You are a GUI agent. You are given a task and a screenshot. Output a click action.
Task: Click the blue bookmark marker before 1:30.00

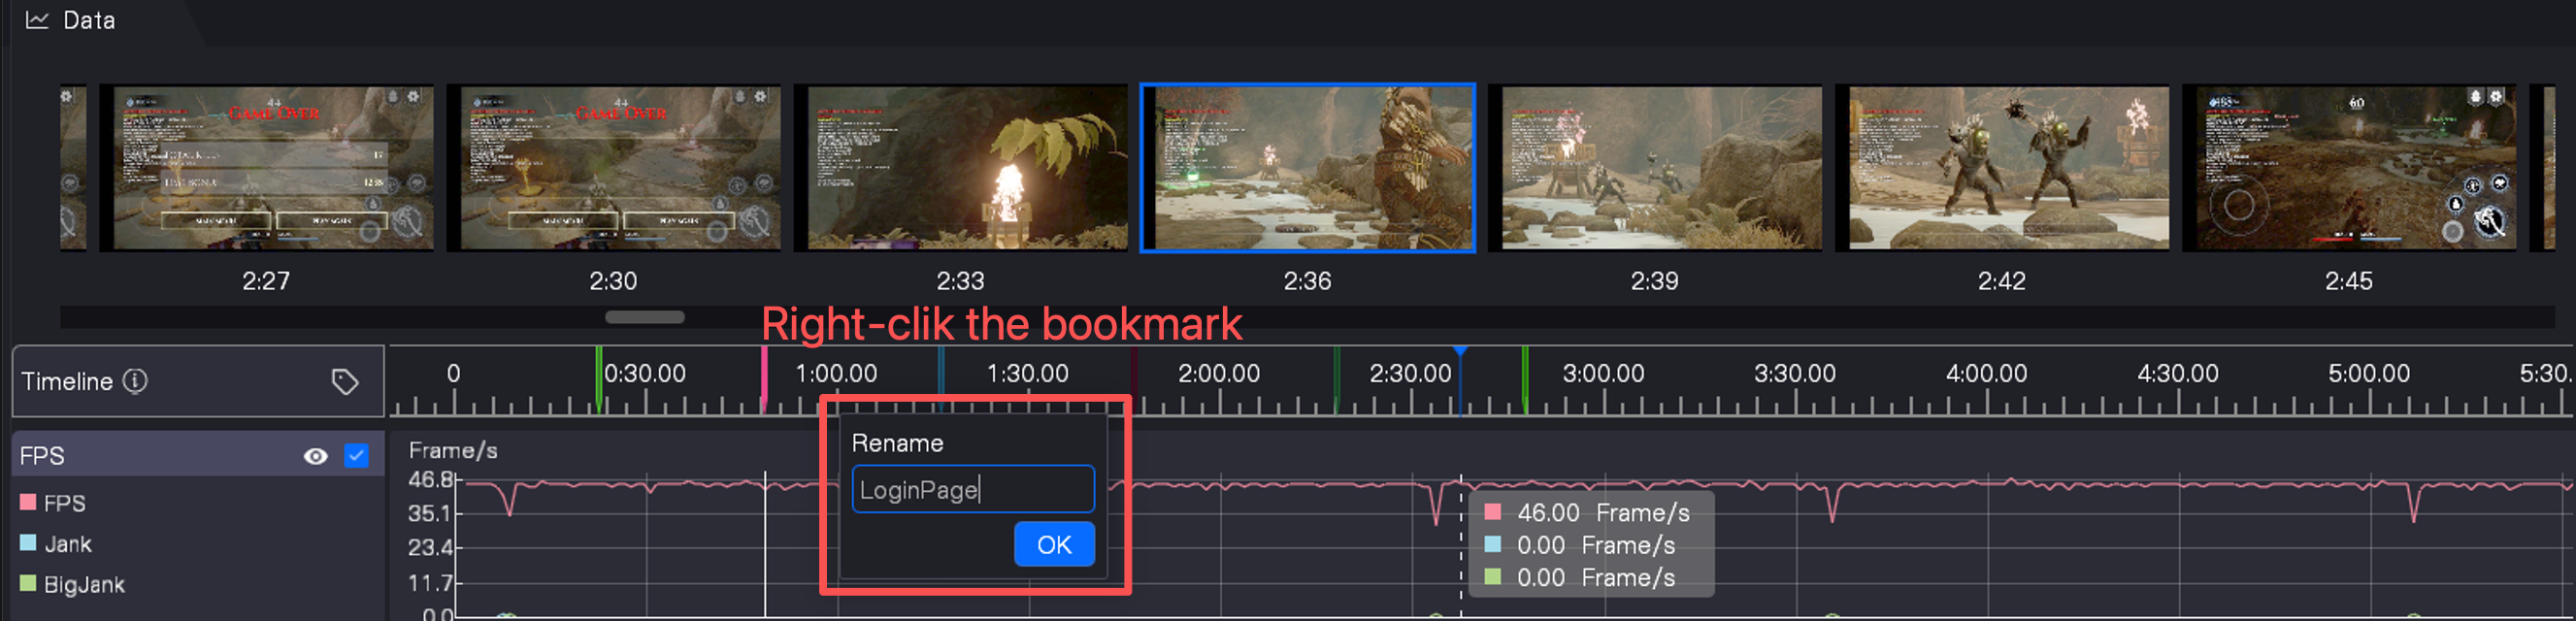pyautogui.click(x=941, y=380)
